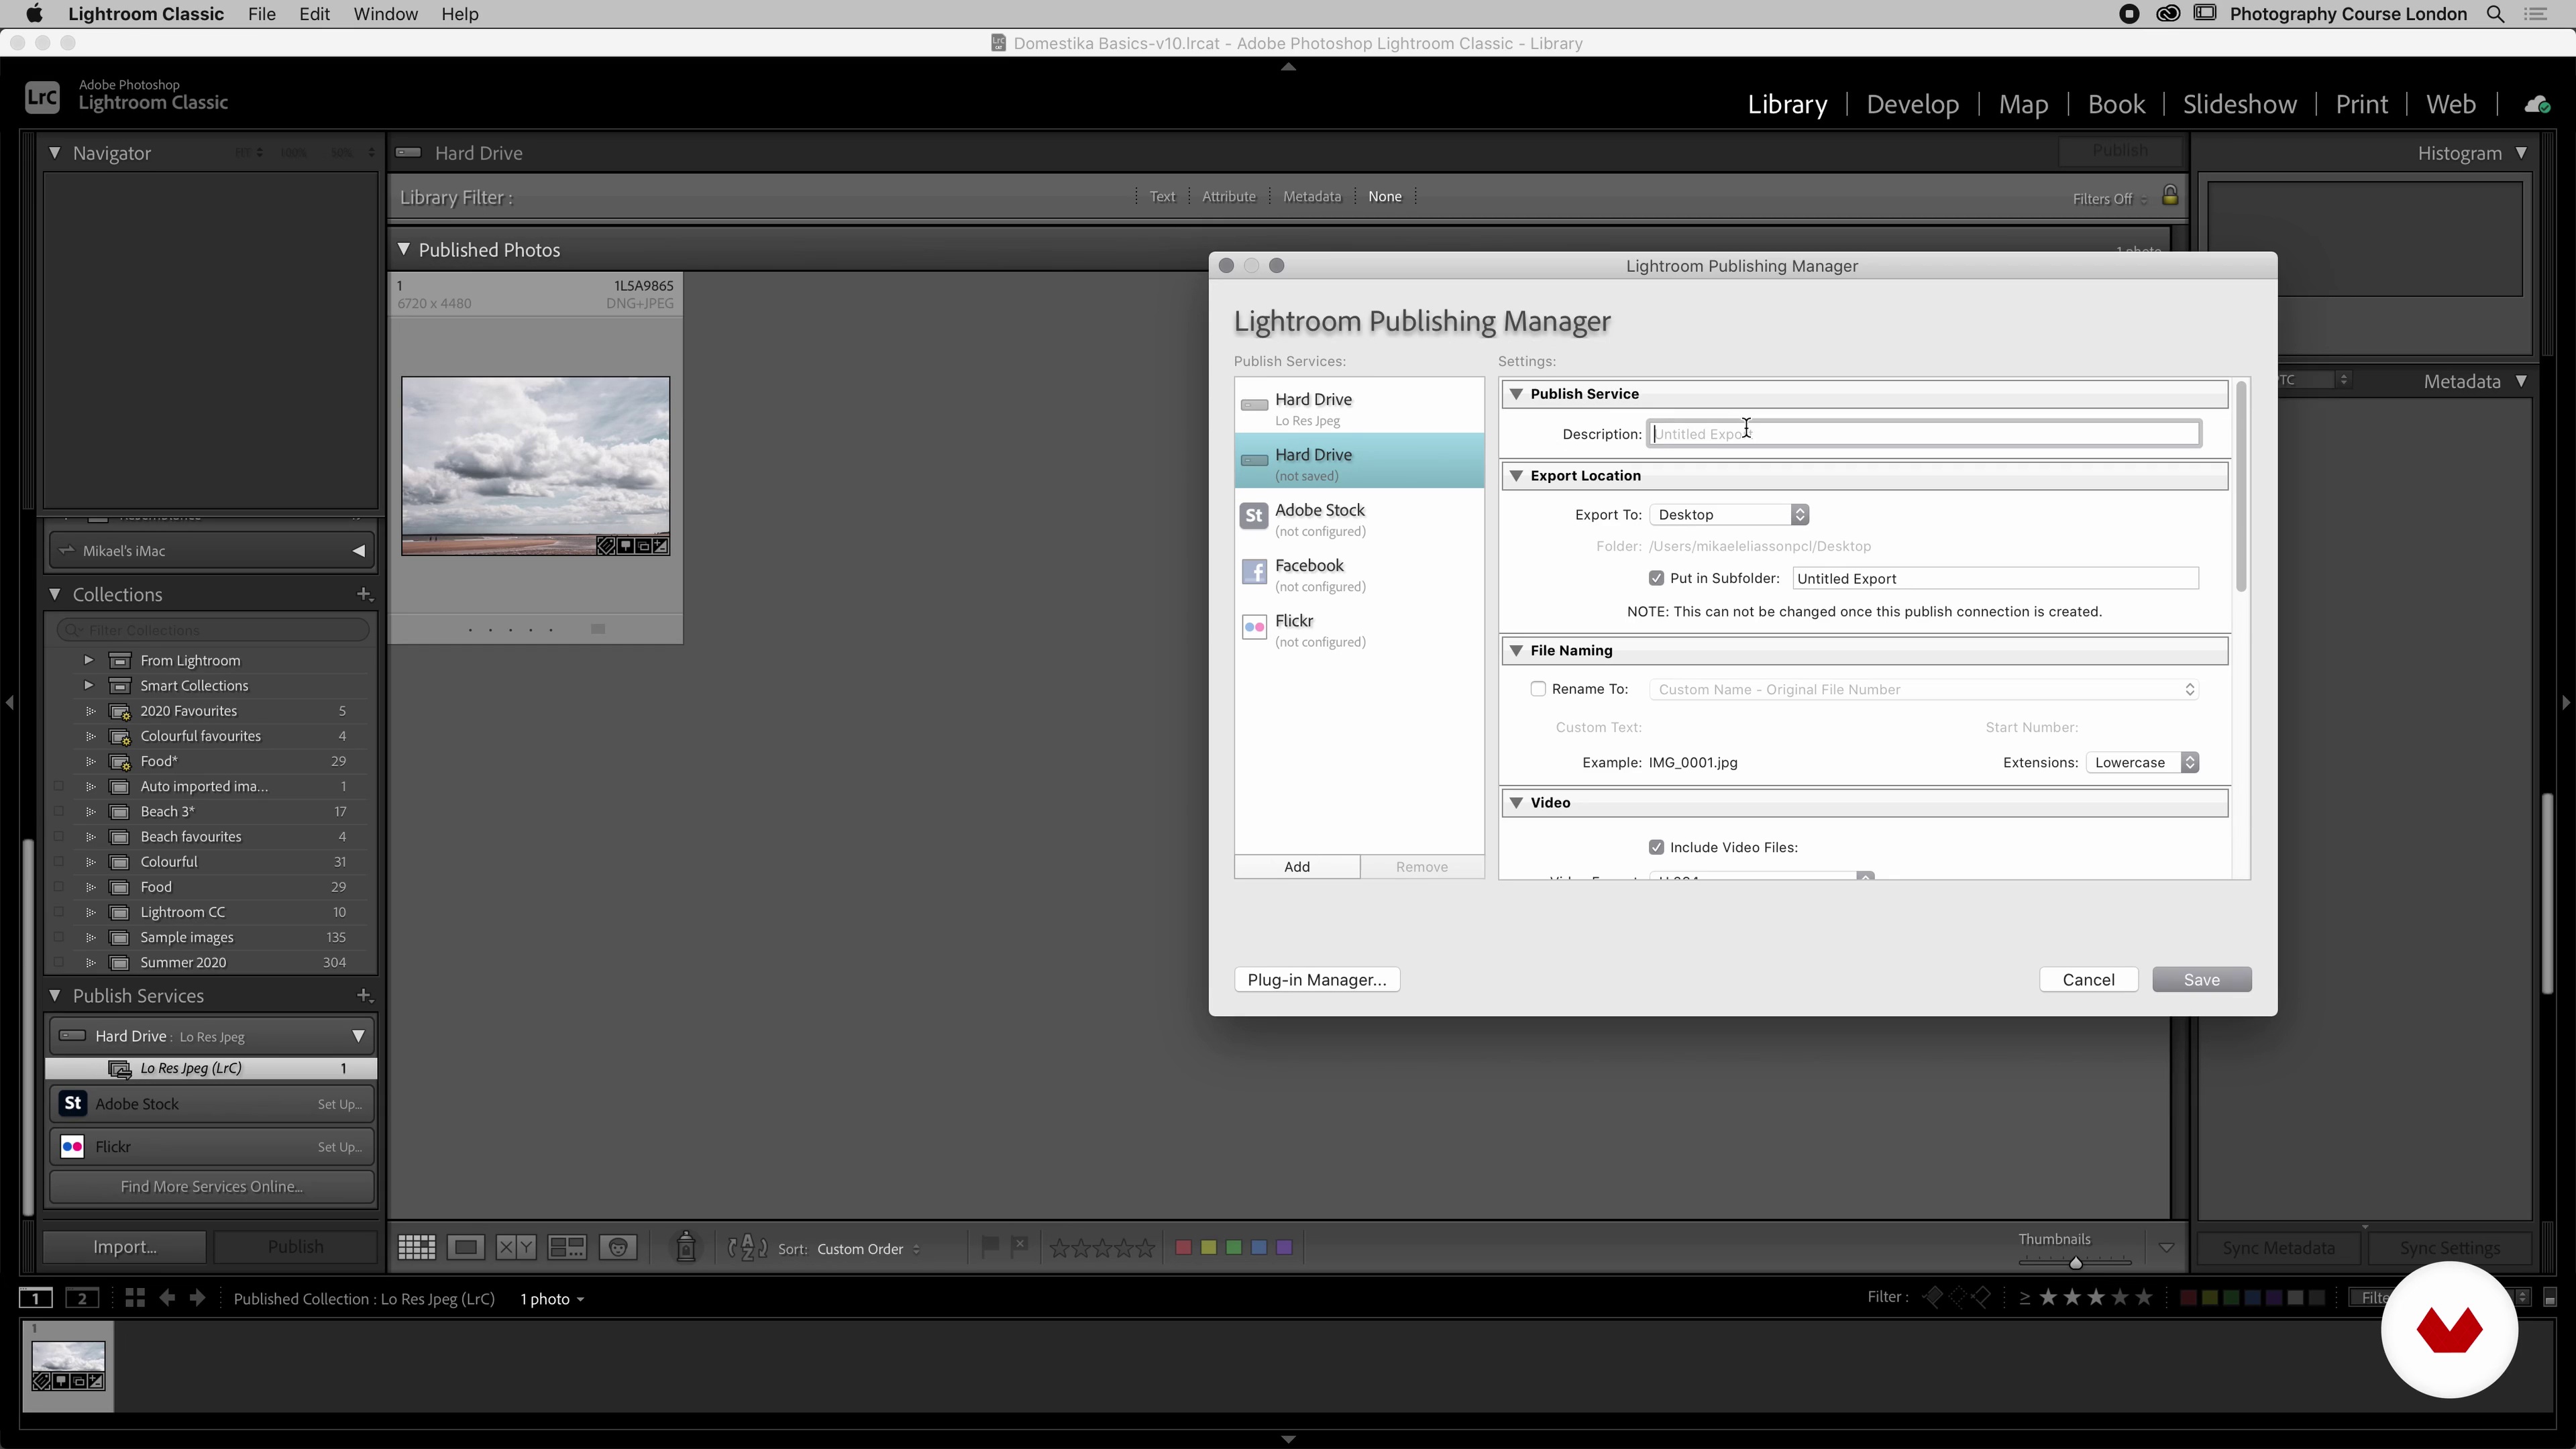Image resolution: width=2576 pixels, height=1449 pixels.
Task: Toggle filmstrip filter switch
Action: [x=2550, y=1298]
